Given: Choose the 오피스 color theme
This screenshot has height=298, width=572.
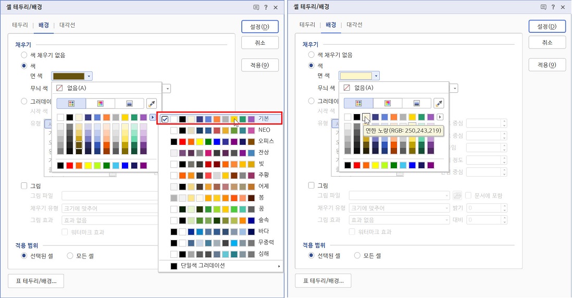Looking at the screenshot, I should (221, 141).
